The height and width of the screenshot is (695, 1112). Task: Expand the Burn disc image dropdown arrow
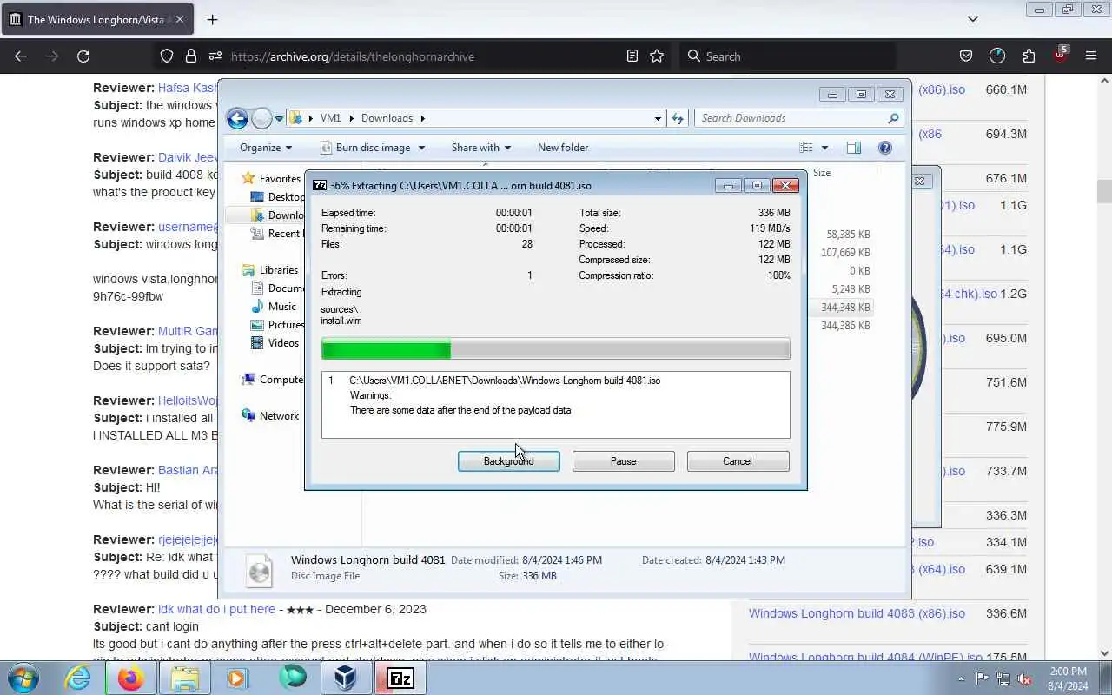(x=421, y=148)
